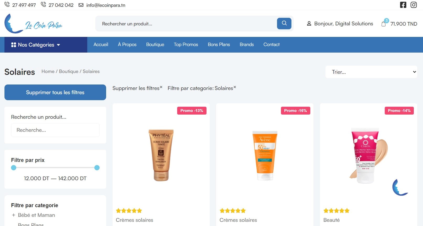Click the Promo -13% badge

(192, 111)
